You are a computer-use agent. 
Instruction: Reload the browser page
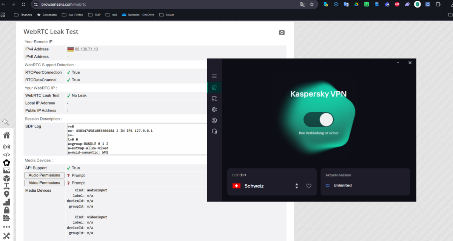click(23, 5)
